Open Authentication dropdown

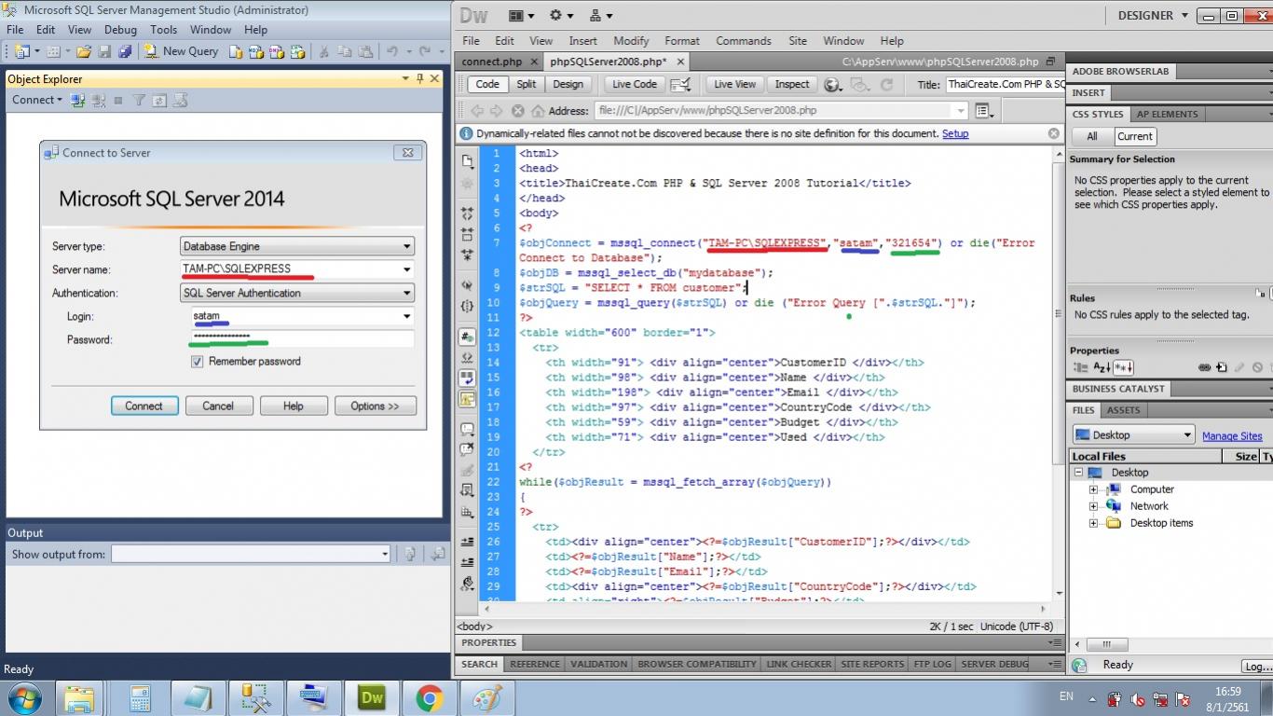pyautogui.click(x=297, y=293)
